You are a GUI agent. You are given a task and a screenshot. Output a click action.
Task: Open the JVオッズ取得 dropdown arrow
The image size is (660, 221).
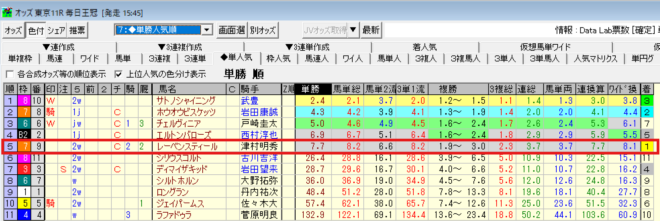pos(353,30)
